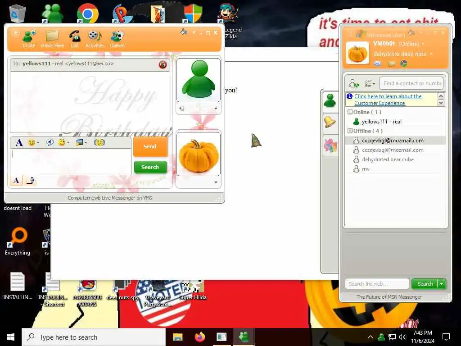Open contact list view options dropdown

click(370, 84)
